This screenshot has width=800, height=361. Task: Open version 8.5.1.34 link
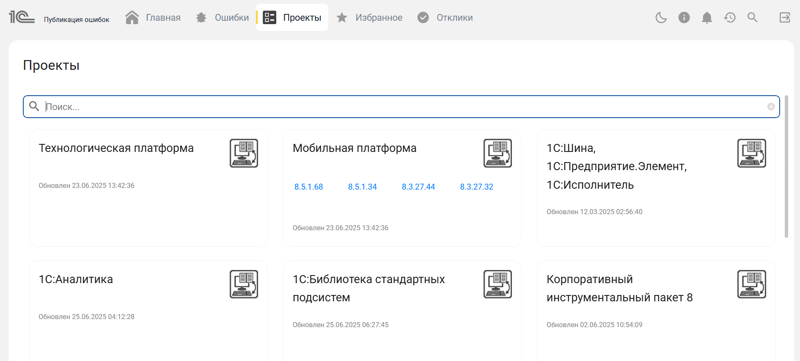tap(362, 187)
